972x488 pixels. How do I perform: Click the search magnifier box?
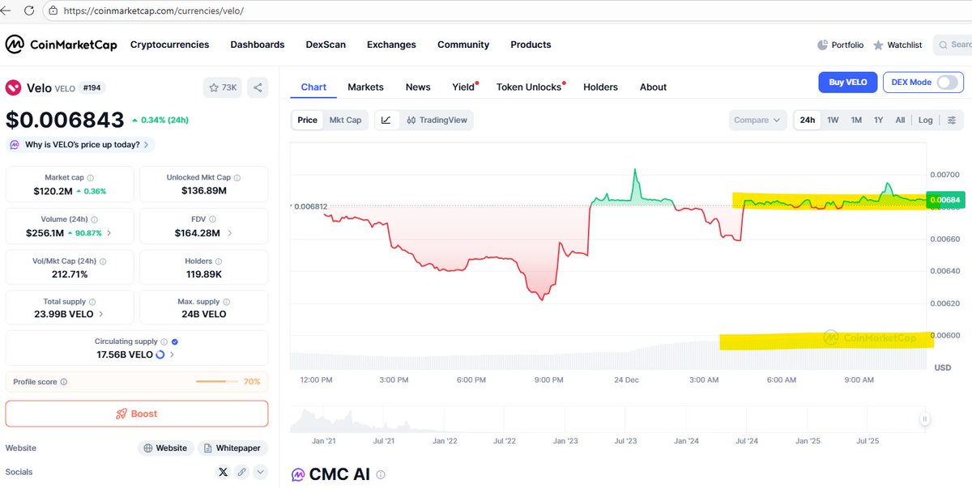pyautogui.click(x=953, y=45)
